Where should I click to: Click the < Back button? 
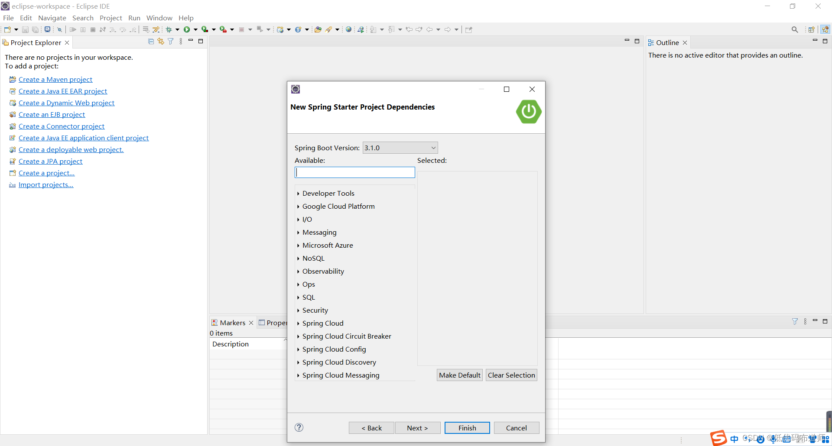(x=371, y=428)
